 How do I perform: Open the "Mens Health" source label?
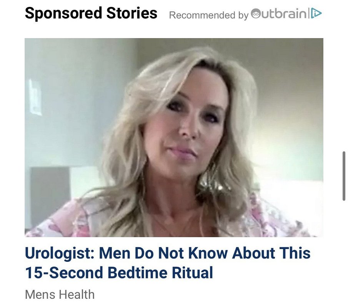tap(60, 295)
